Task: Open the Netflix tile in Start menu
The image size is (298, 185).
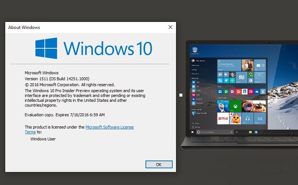Action: [223, 119]
